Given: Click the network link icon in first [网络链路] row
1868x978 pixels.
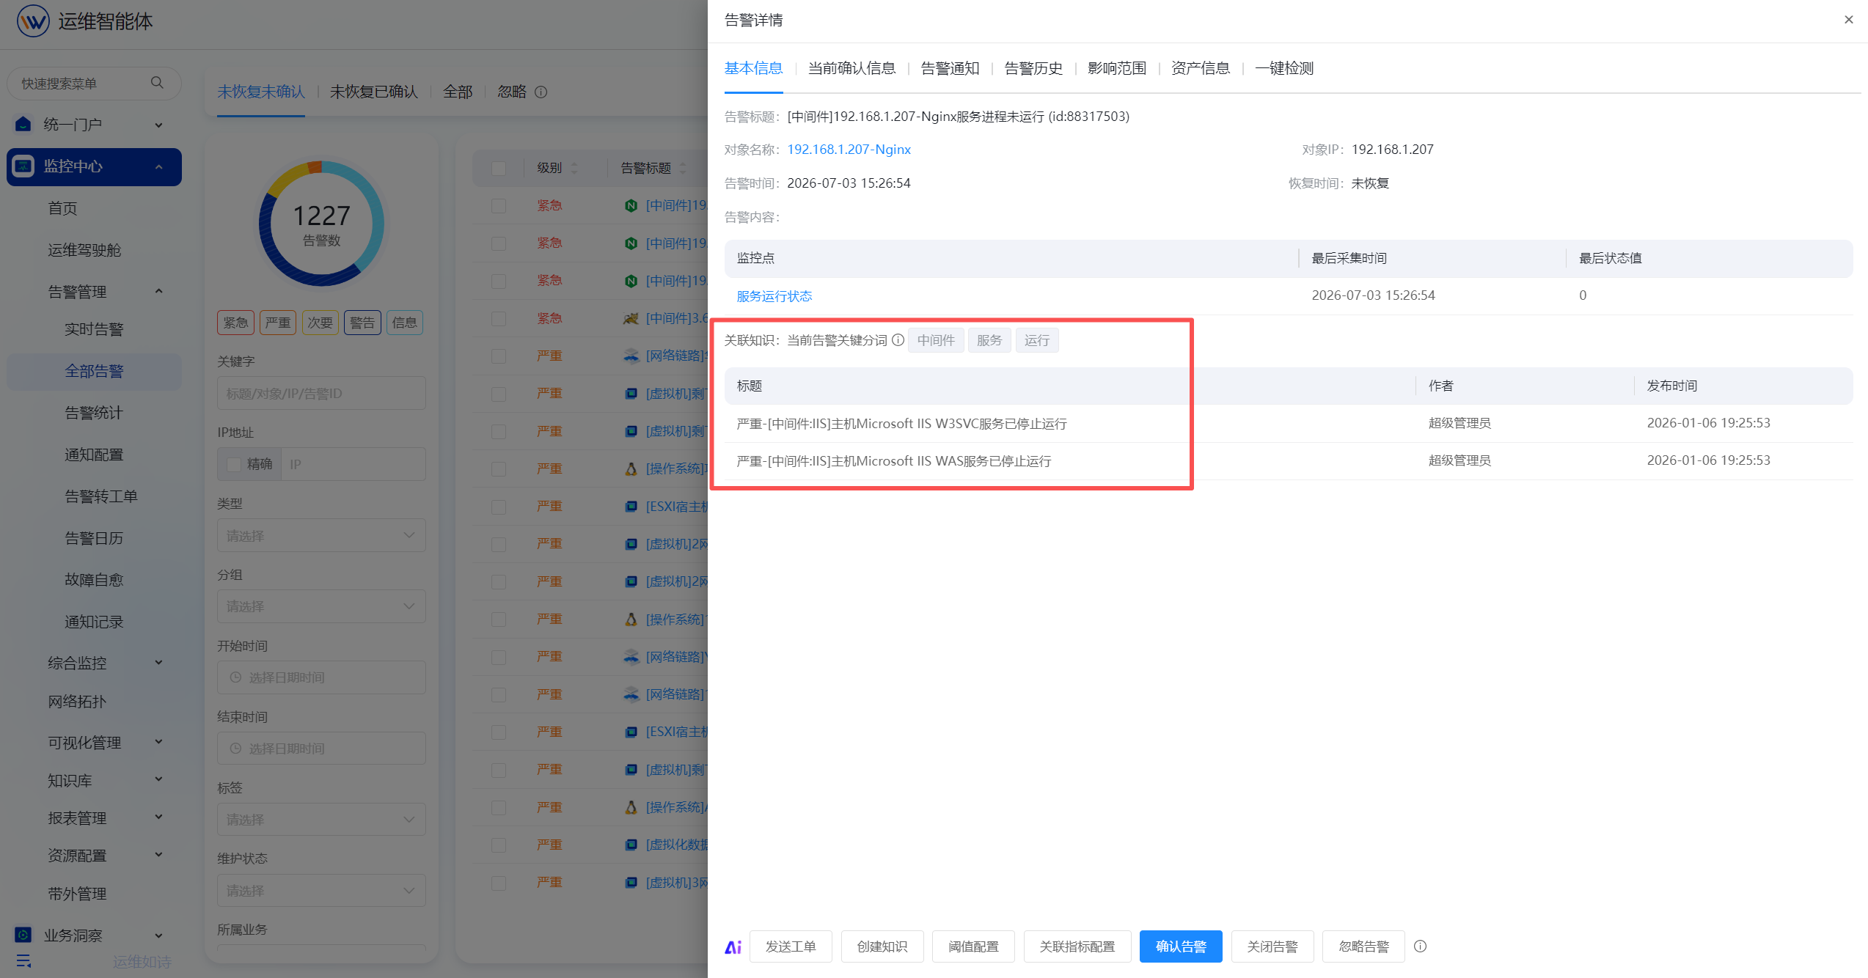Looking at the screenshot, I should (631, 356).
